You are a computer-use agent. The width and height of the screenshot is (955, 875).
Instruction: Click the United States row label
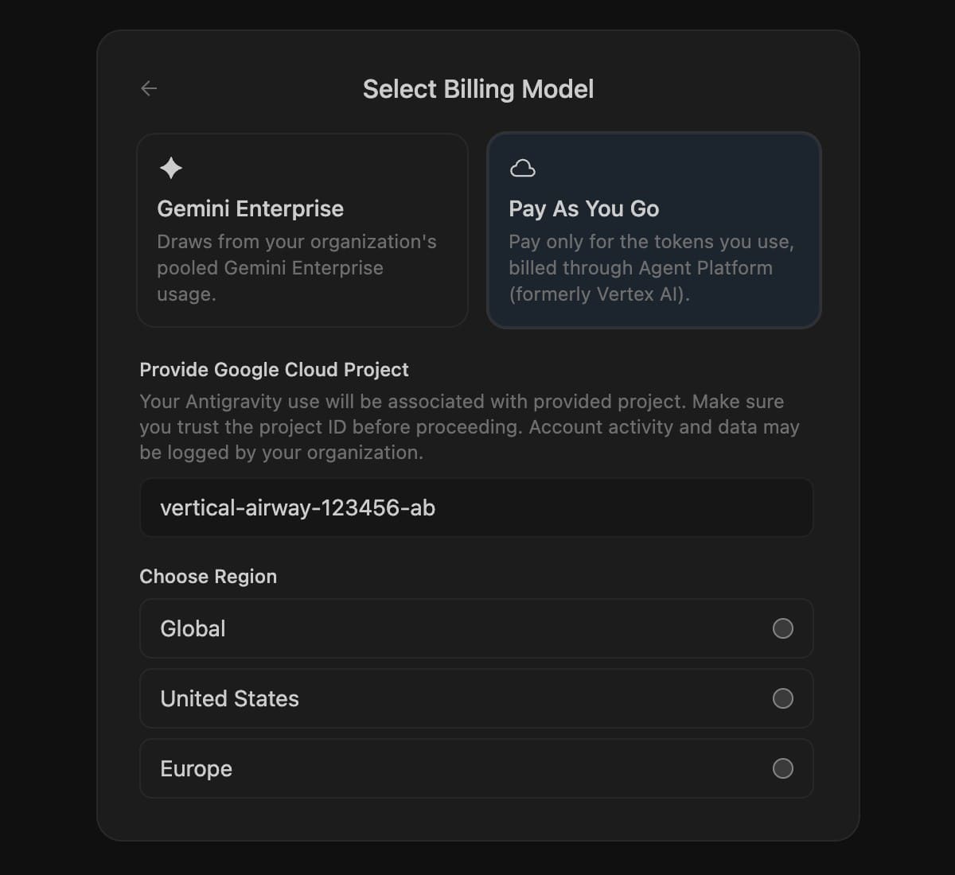[x=229, y=698]
